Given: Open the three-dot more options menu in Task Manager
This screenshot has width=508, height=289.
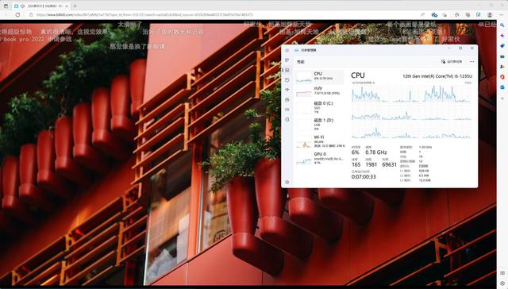Looking at the screenshot, I should [x=471, y=62].
